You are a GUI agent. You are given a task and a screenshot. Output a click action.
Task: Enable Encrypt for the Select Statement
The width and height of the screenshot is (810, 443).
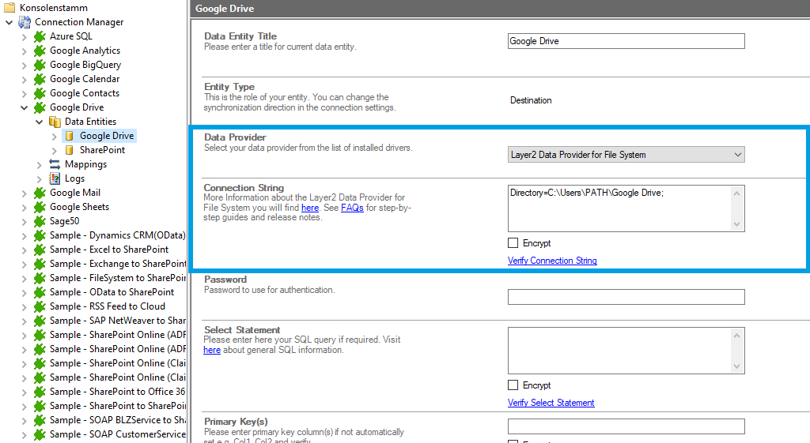click(513, 385)
